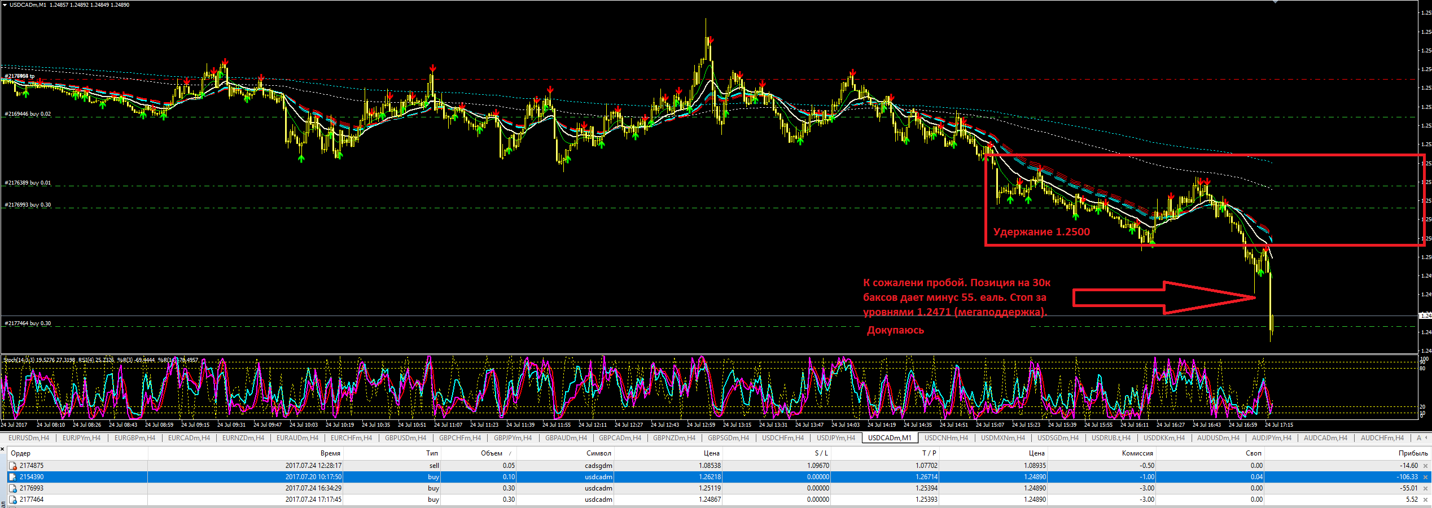Image resolution: width=1432 pixels, height=508 pixels.
Task: Click the order icon for ticket 2154390
Action: pyautogui.click(x=13, y=477)
